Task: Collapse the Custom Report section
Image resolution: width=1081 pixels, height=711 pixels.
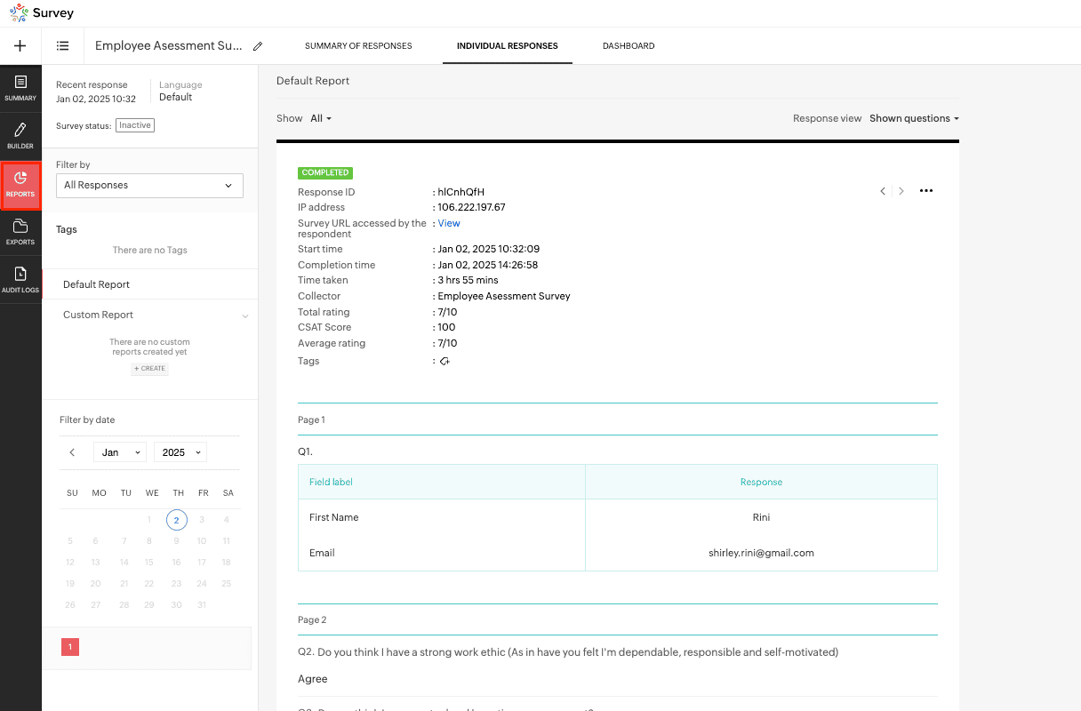Action: click(x=245, y=316)
